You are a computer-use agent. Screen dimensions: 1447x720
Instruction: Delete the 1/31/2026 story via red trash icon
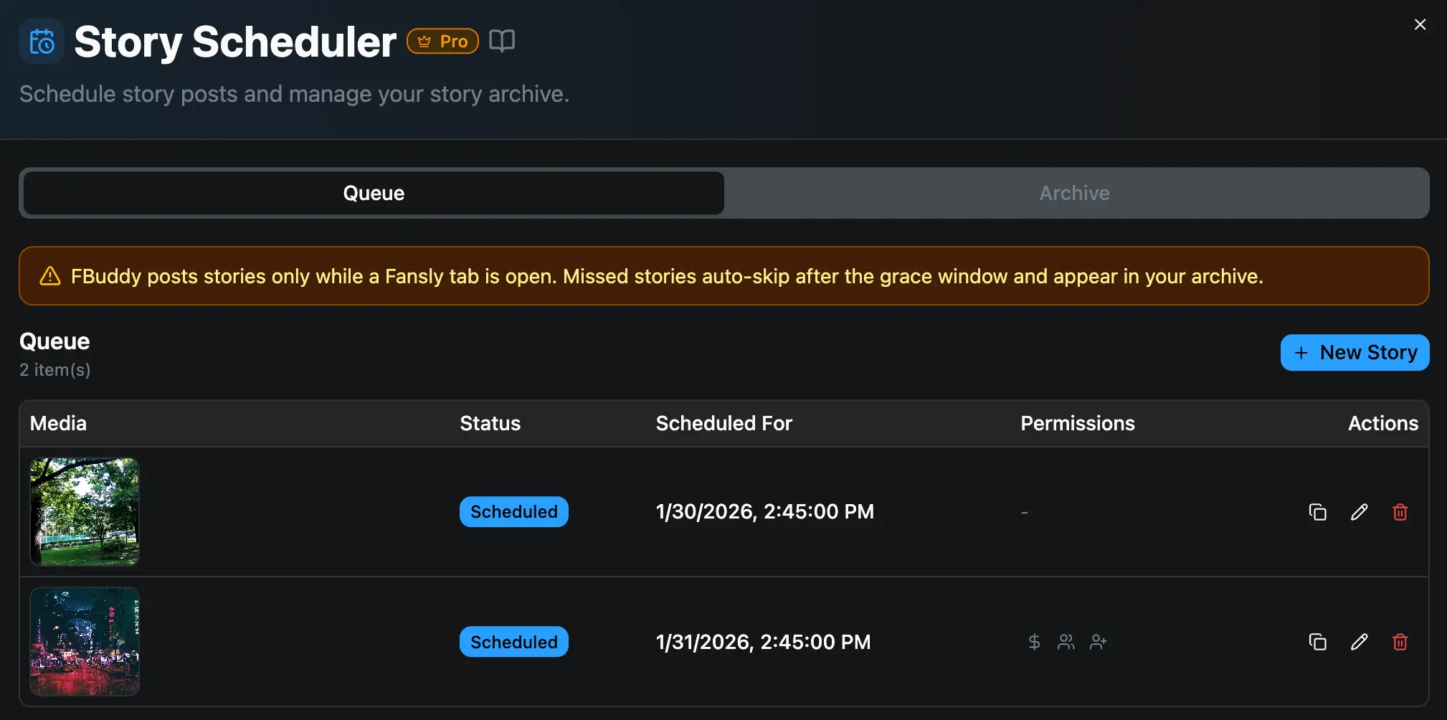[x=1400, y=642]
